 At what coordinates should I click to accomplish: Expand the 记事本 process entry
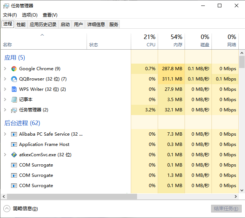point(5,100)
